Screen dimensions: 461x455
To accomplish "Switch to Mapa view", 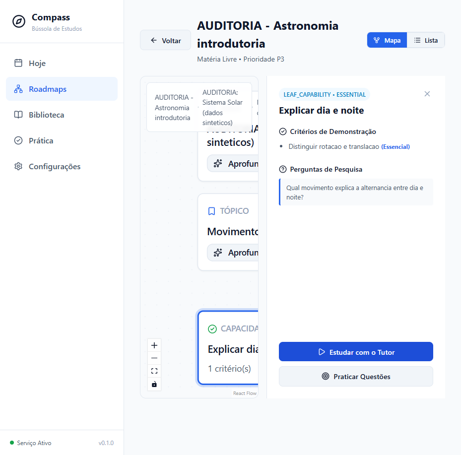I will pyautogui.click(x=387, y=40).
